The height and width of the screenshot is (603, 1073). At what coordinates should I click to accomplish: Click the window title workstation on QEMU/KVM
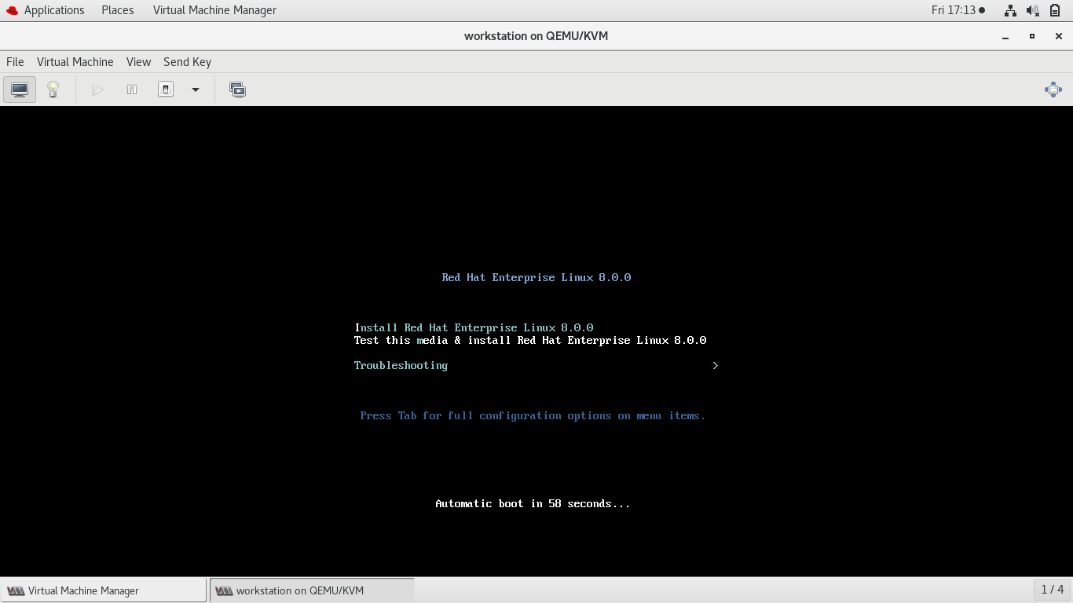click(x=536, y=36)
